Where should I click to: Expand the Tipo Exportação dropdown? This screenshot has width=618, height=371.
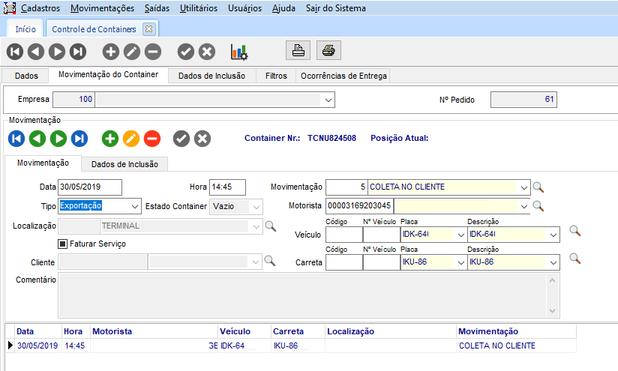pyautogui.click(x=135, y=206)
